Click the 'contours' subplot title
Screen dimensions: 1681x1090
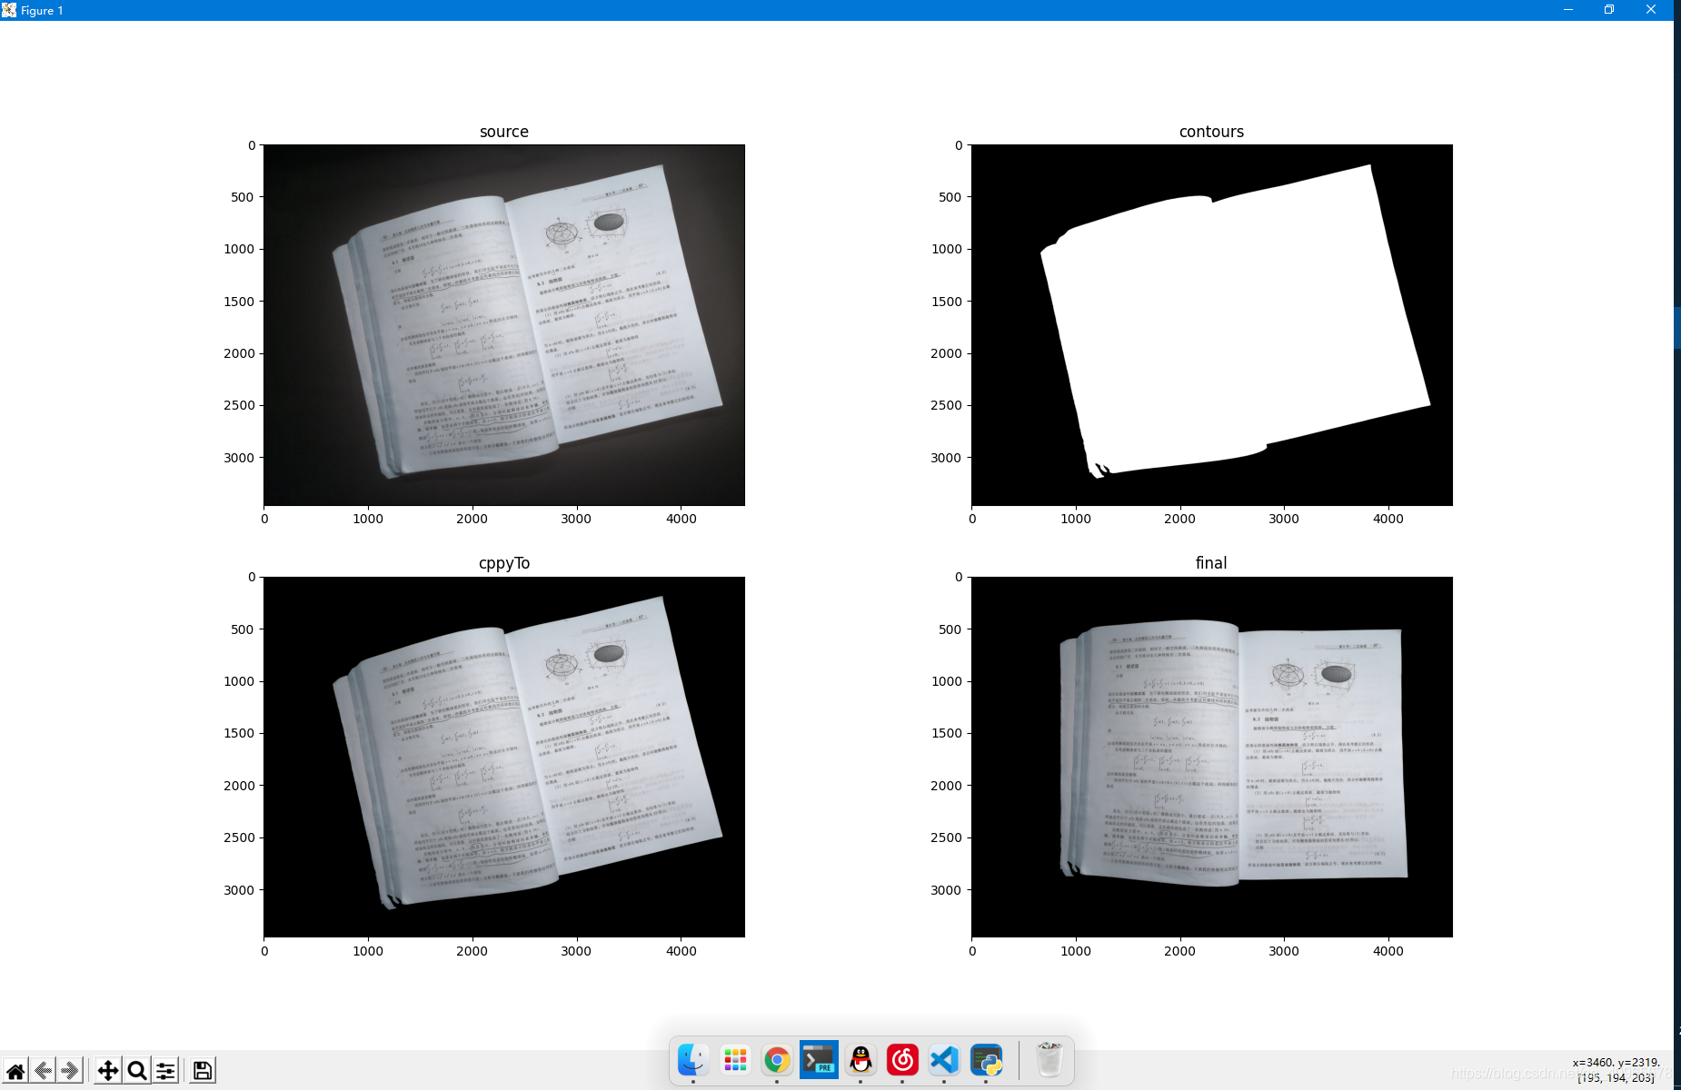coord(1211,132)
